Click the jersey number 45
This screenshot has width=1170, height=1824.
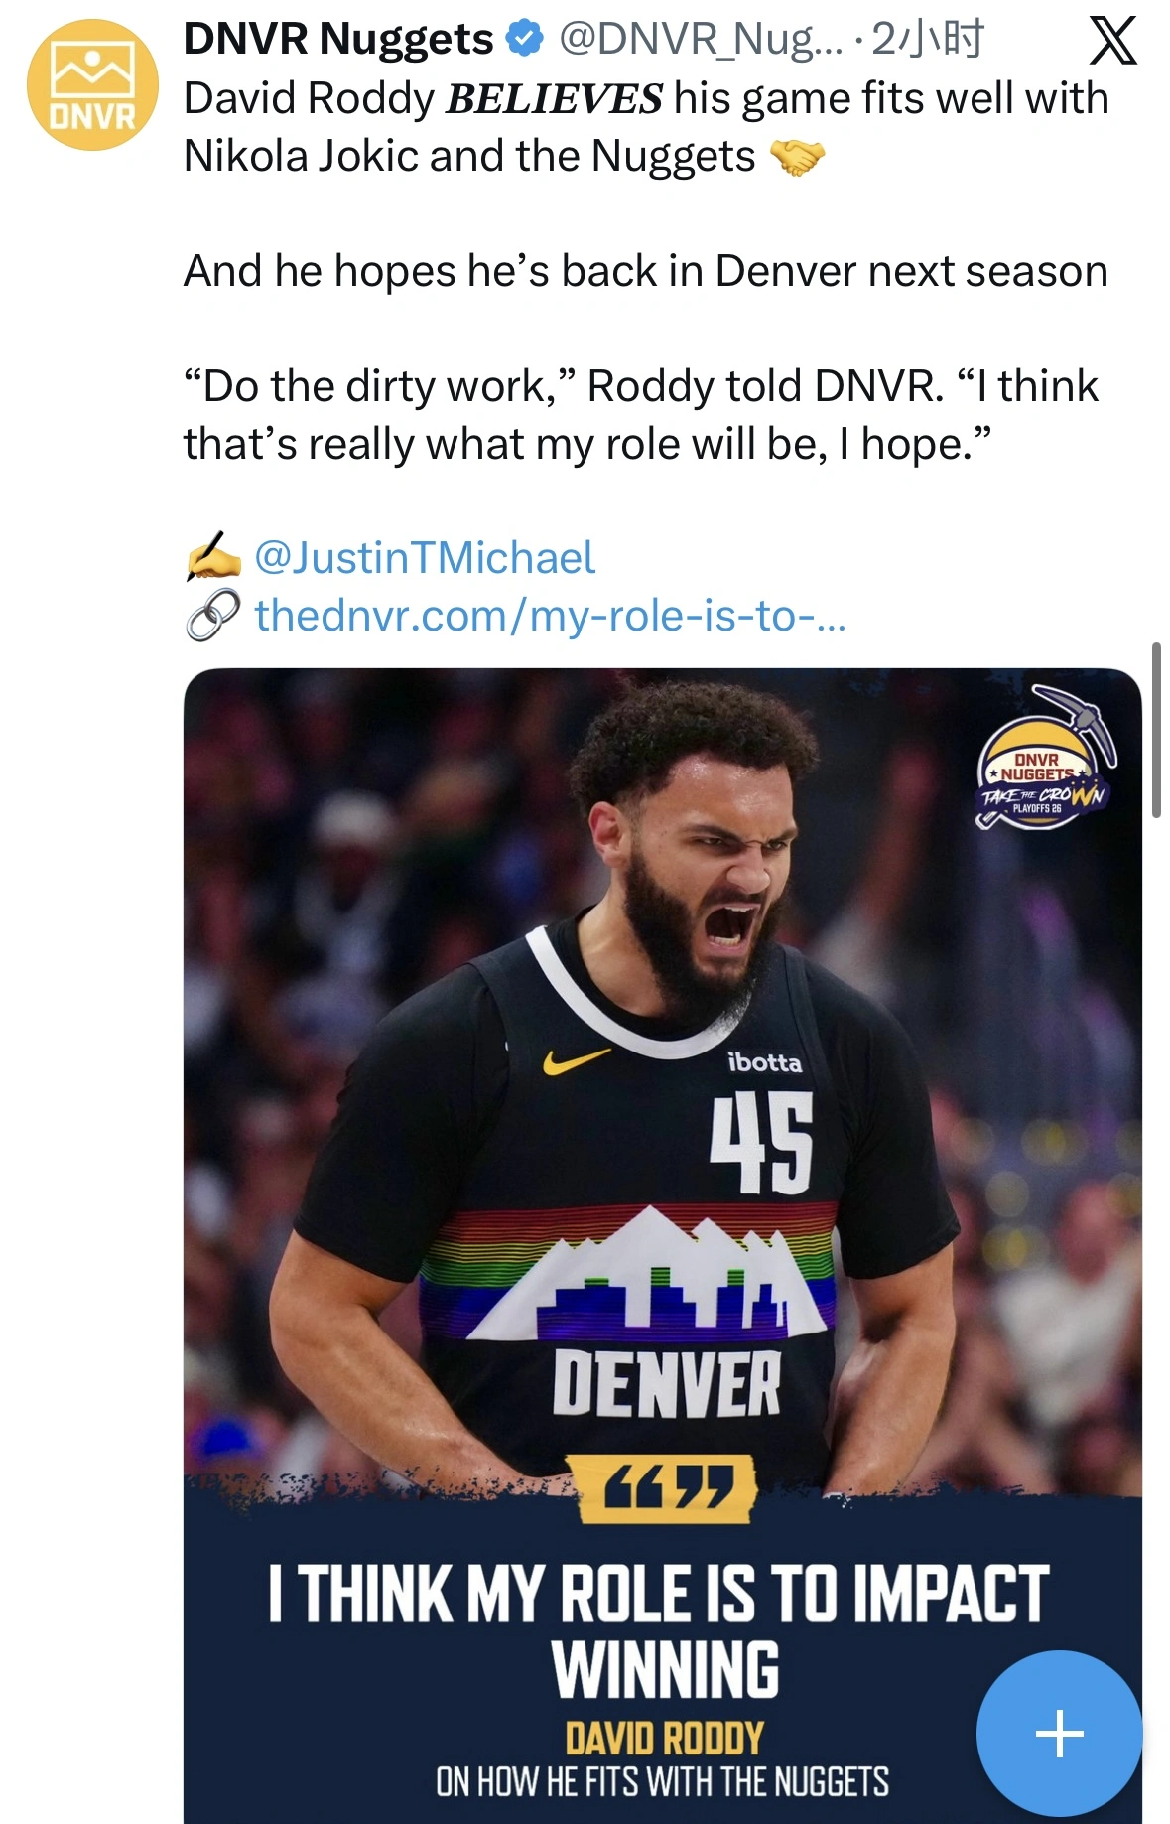761,1142
